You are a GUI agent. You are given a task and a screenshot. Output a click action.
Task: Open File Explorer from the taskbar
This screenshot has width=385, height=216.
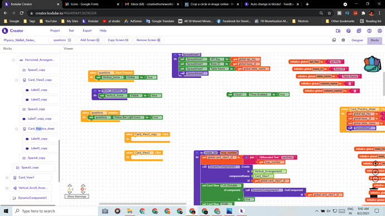click(130, 211)
